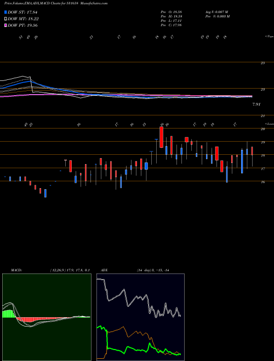Image resolution: width=274 pixels, height=361 pixels.
Task: Click the 20 price axis label
Action: coord(262,129)
